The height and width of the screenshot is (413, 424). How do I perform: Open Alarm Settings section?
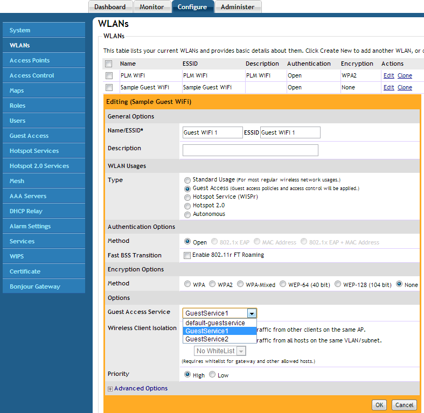(x=44, y=226)
